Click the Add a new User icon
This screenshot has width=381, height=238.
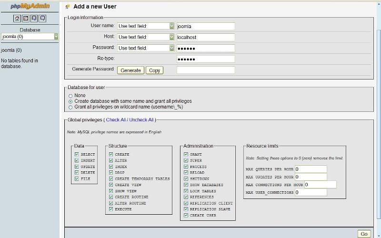coord(68,7)
